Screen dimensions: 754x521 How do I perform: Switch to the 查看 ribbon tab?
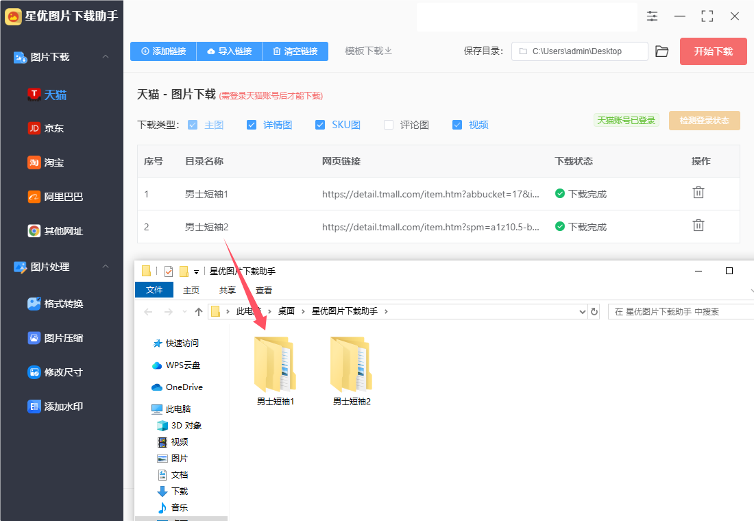click(264, 290)
